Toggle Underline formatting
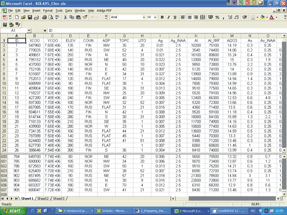This screenshot has width=287, height=215. 175,17
